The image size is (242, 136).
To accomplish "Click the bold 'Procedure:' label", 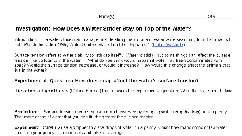I will click(27, 112).
